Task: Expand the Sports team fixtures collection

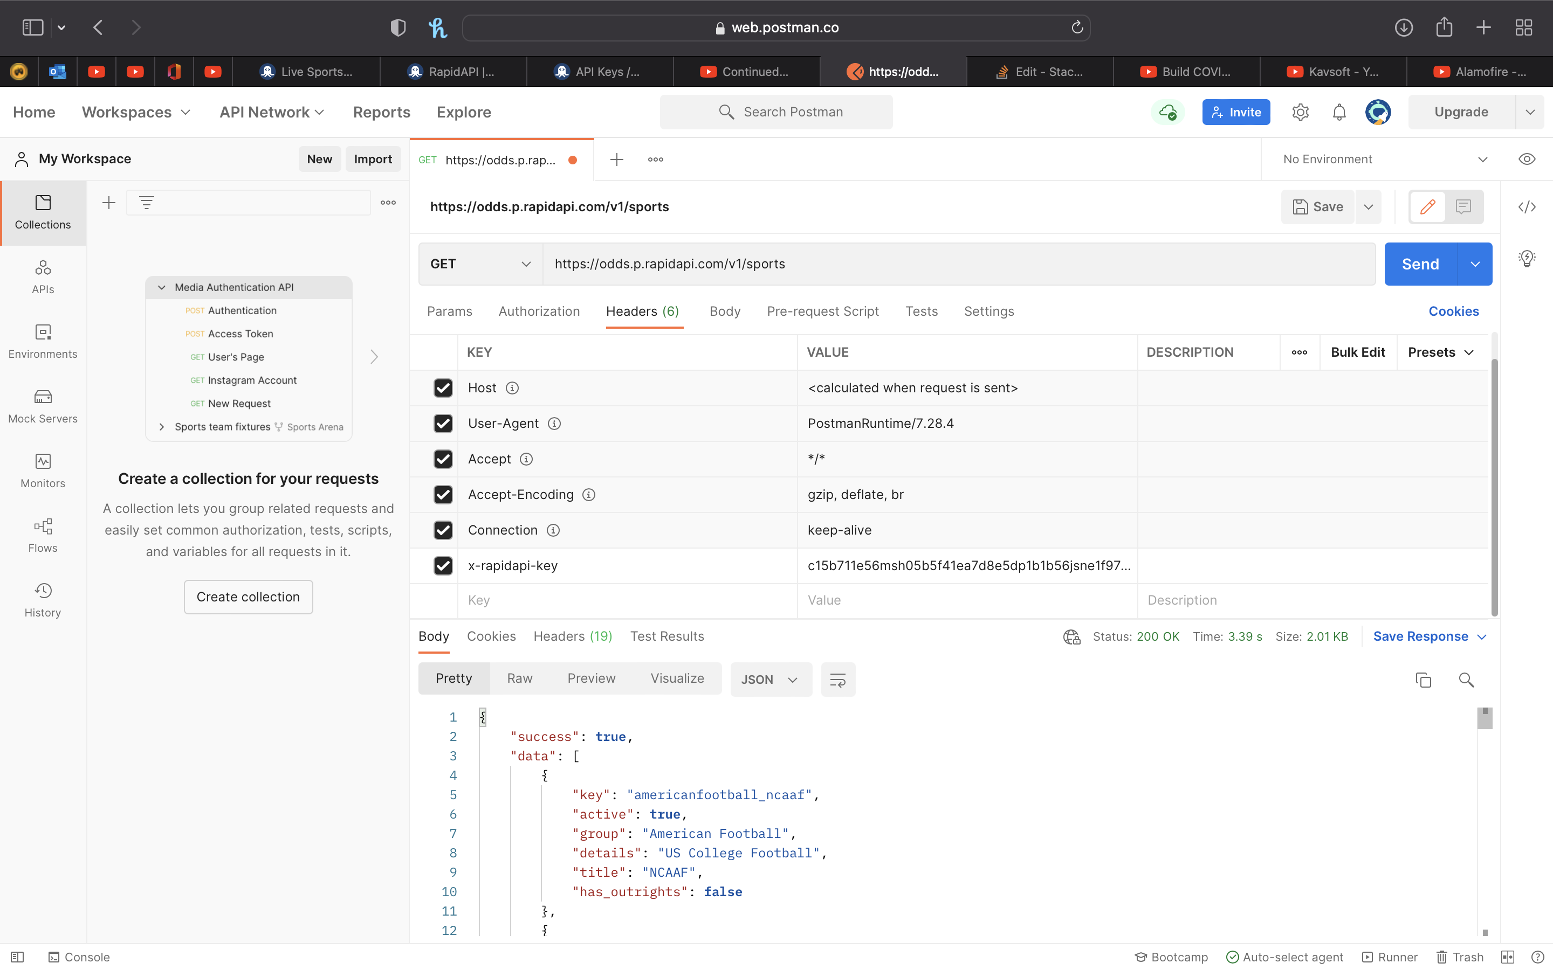Action: point(161,426)
